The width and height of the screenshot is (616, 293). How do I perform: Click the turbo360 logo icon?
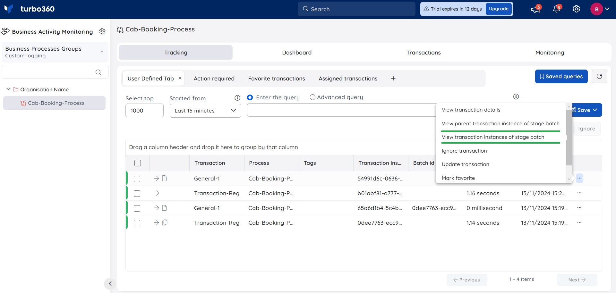(9, 9)
